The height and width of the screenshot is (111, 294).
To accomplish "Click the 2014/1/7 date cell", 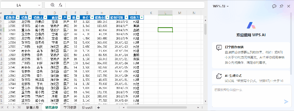I will click(x=119, y=26).
